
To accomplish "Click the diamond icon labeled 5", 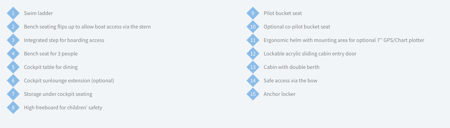I will pos(13,67).
